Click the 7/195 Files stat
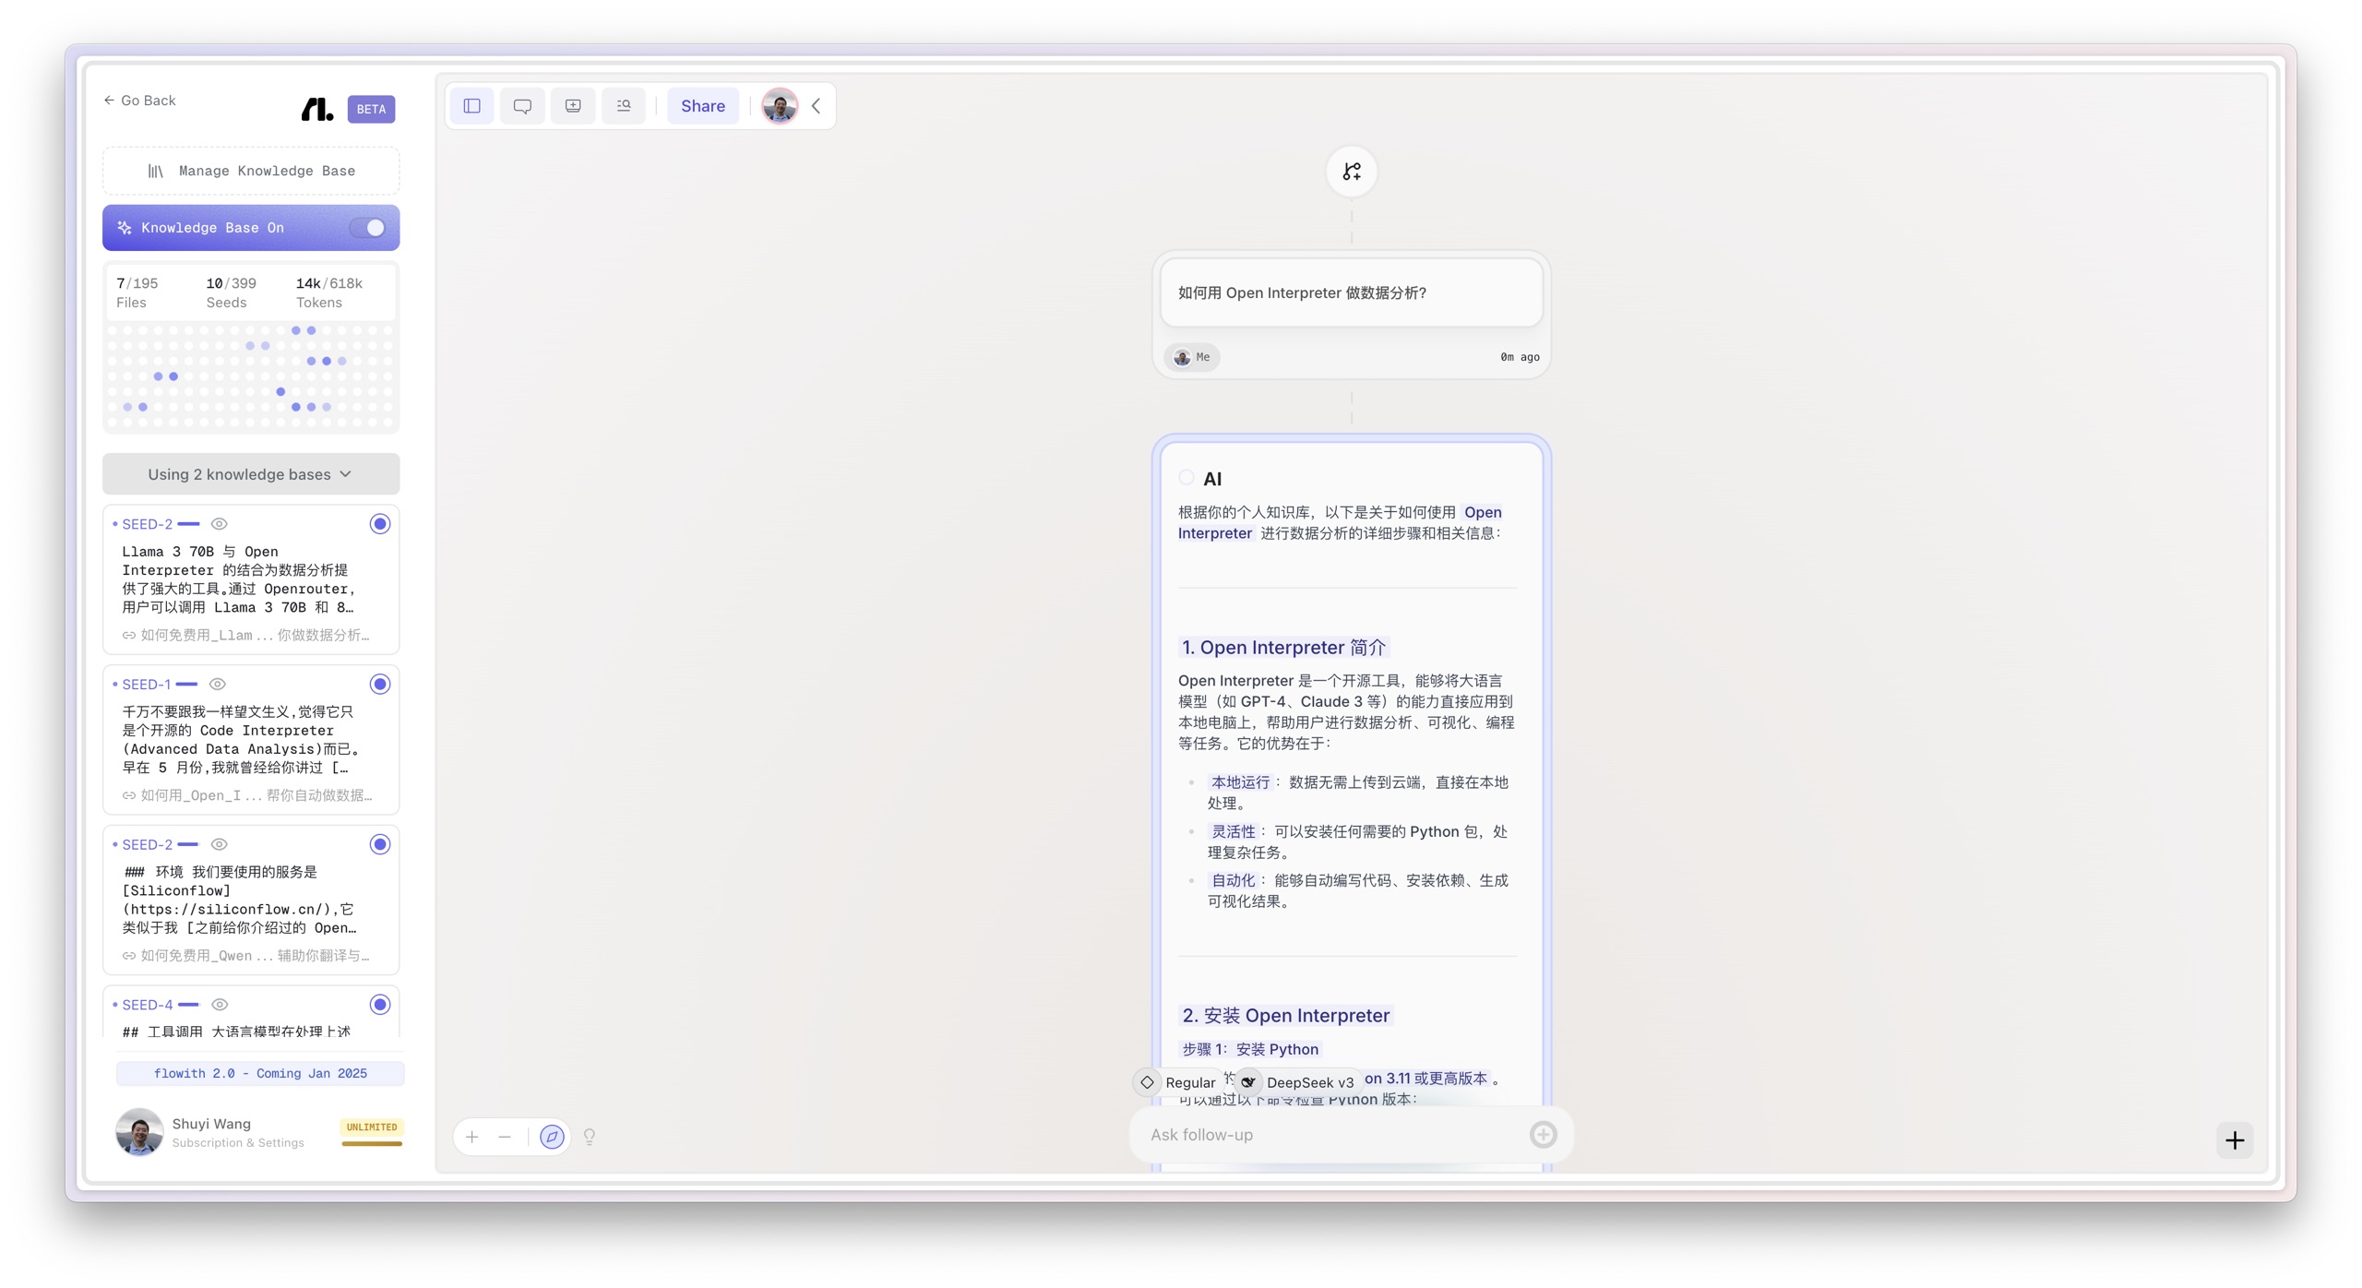This screenshot has width=2362, height=1288. 137,292
